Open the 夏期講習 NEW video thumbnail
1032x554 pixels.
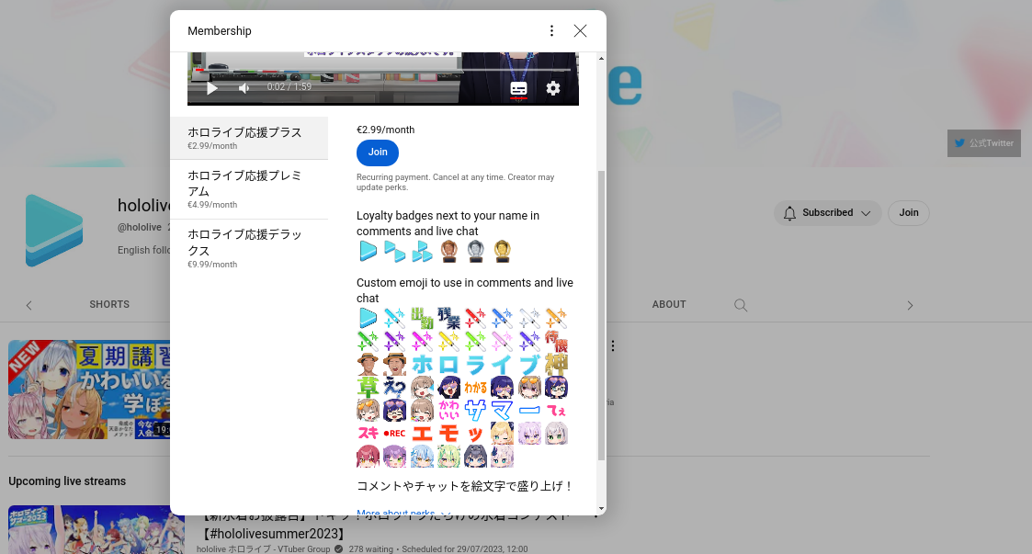pos(89,390)
